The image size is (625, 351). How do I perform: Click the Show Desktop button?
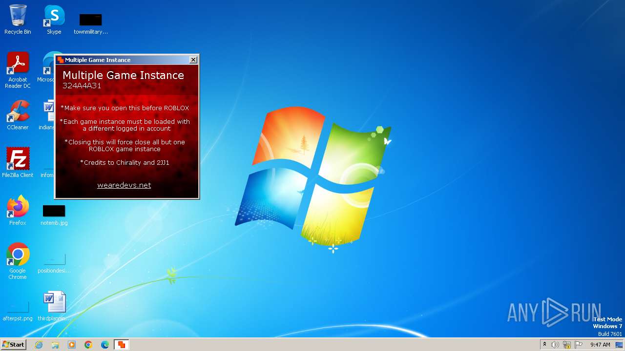tap(620, 345)
